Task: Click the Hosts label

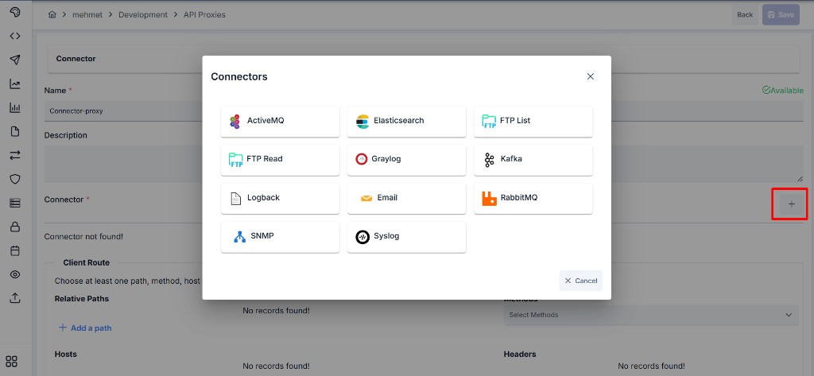Action: click(x=65, y=355)
